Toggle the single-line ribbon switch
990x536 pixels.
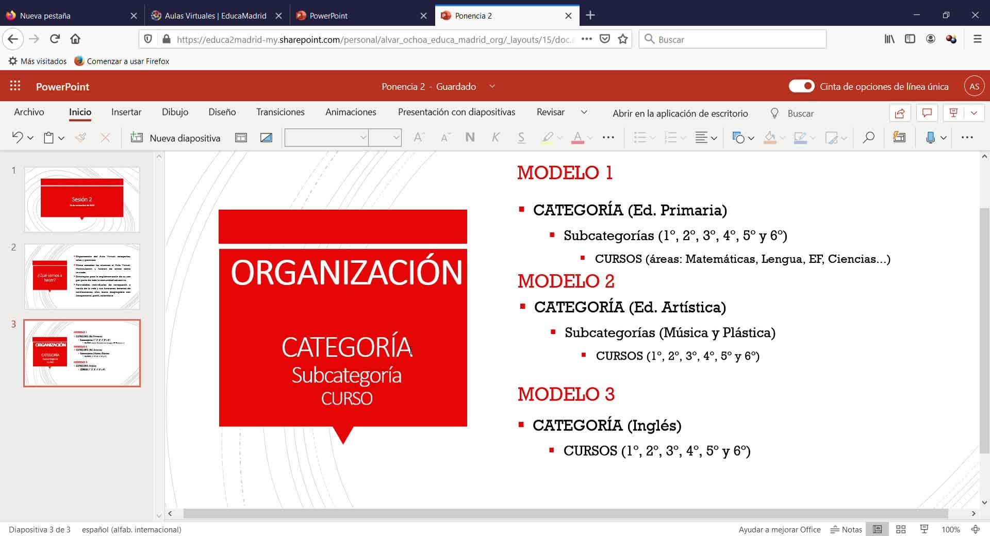[801, 86]
